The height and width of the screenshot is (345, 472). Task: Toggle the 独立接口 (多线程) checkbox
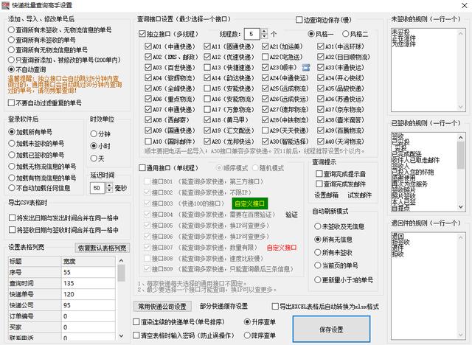[142, 34]
